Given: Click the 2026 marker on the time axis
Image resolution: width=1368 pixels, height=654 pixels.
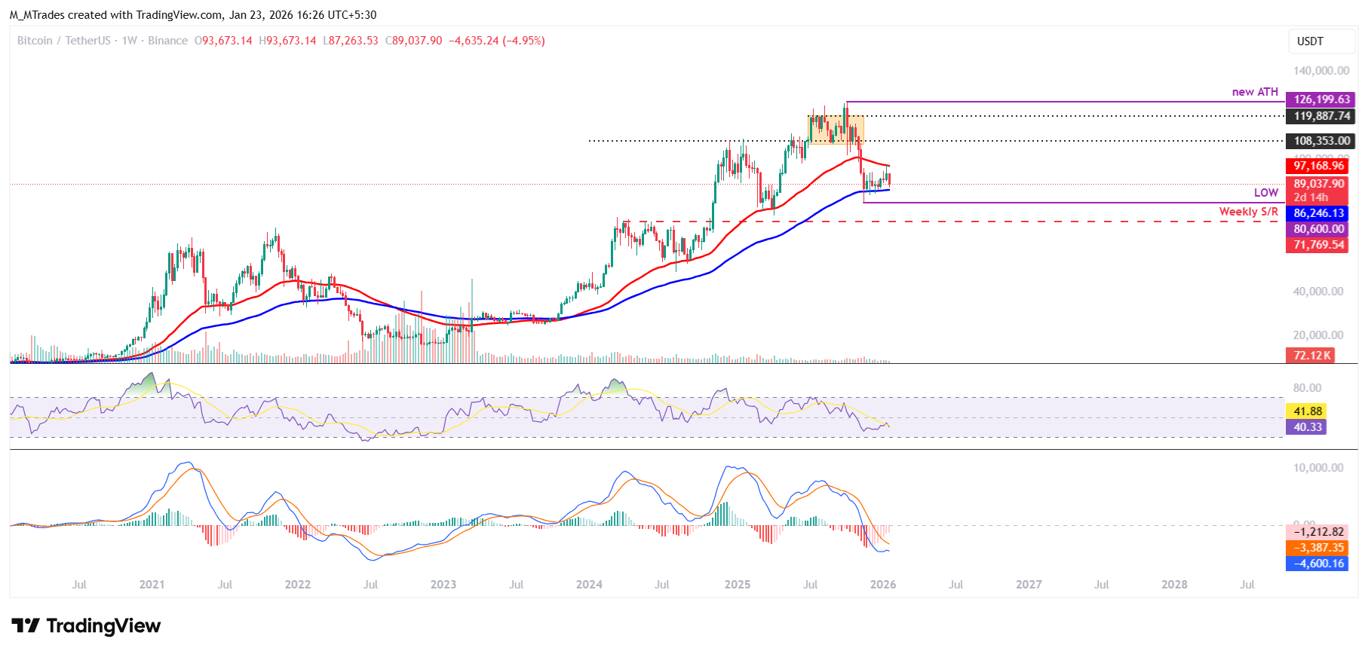Looking at the screenshot, I should tap(882, 585).
